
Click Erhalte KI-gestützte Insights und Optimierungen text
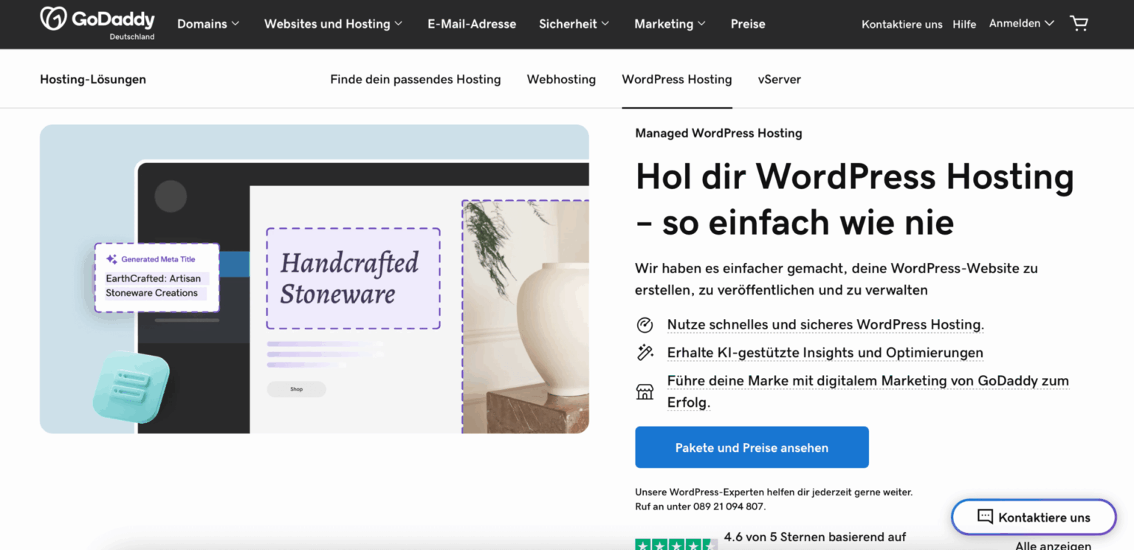[825, 352]
